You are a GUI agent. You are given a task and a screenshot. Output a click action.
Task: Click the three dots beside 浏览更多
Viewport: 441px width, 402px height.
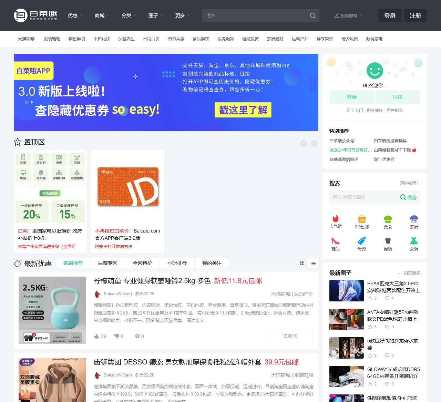(x=399, y=273)
